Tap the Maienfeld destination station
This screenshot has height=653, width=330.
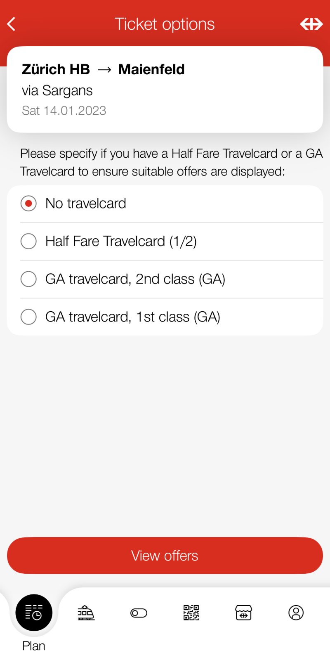point(151,69)
